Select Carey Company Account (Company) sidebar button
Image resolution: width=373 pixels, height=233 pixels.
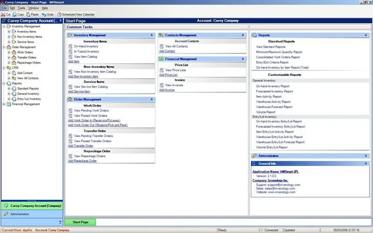[x=32, y=206]
